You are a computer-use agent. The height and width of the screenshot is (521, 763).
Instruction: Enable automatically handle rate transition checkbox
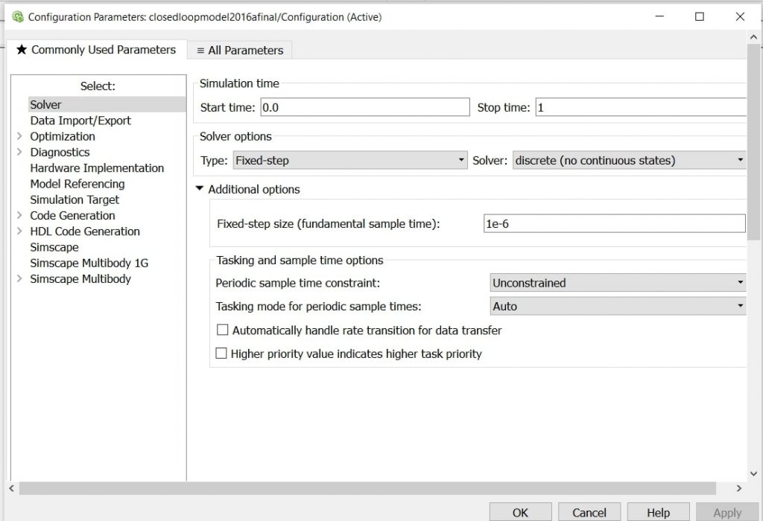[222, 330]
